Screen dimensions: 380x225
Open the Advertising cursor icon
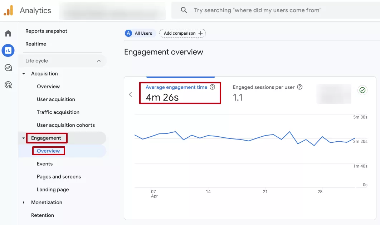click(8, 85)
